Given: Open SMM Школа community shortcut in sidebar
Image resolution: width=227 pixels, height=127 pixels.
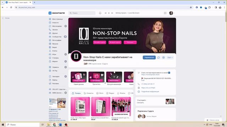Looking at the screenshot, I should pyautogui.click(x=57, y=93).
